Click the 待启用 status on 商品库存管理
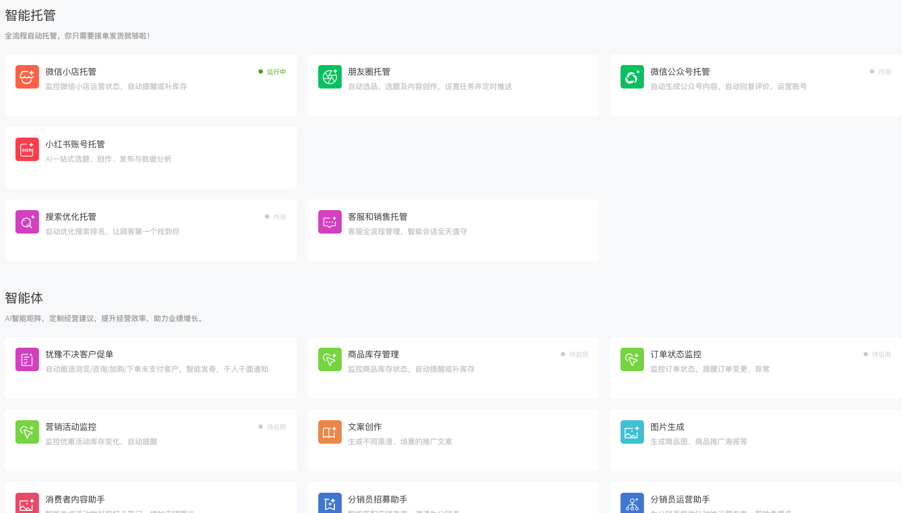This screenshot has height=513, width=902. coord(578,355)
